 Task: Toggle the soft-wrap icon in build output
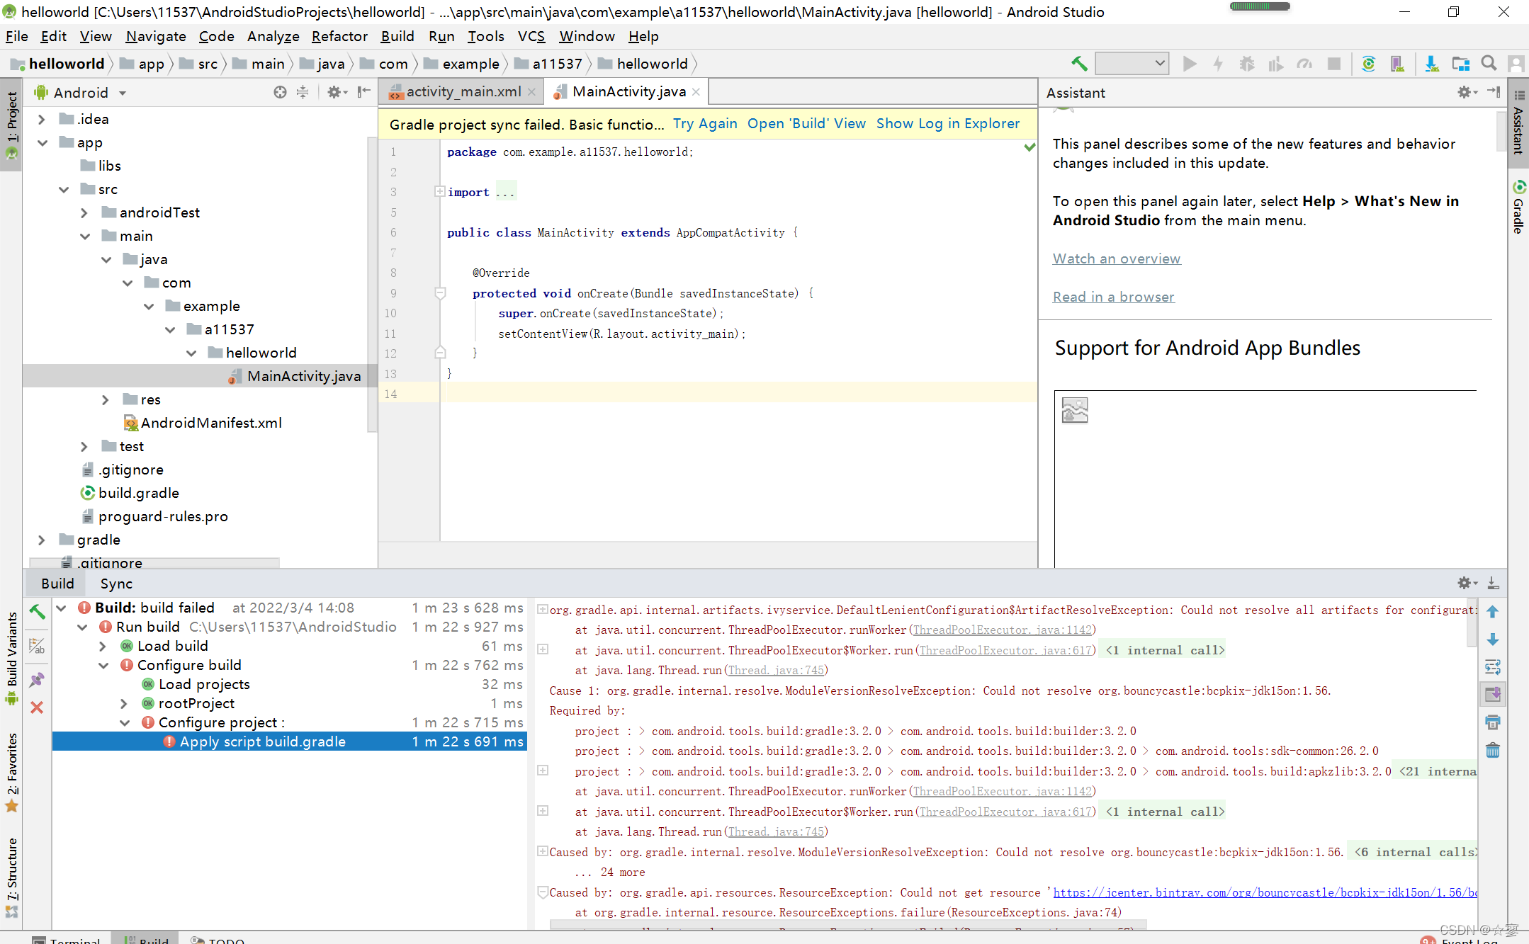[x=1492, y=667]
